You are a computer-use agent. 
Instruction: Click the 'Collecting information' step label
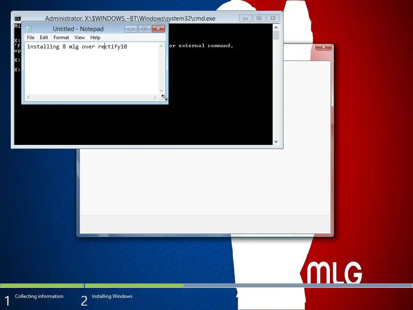pos(39,296)
